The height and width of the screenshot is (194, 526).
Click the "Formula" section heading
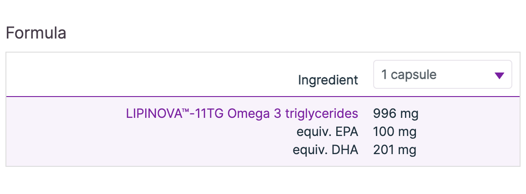click(x=36, y=33)
